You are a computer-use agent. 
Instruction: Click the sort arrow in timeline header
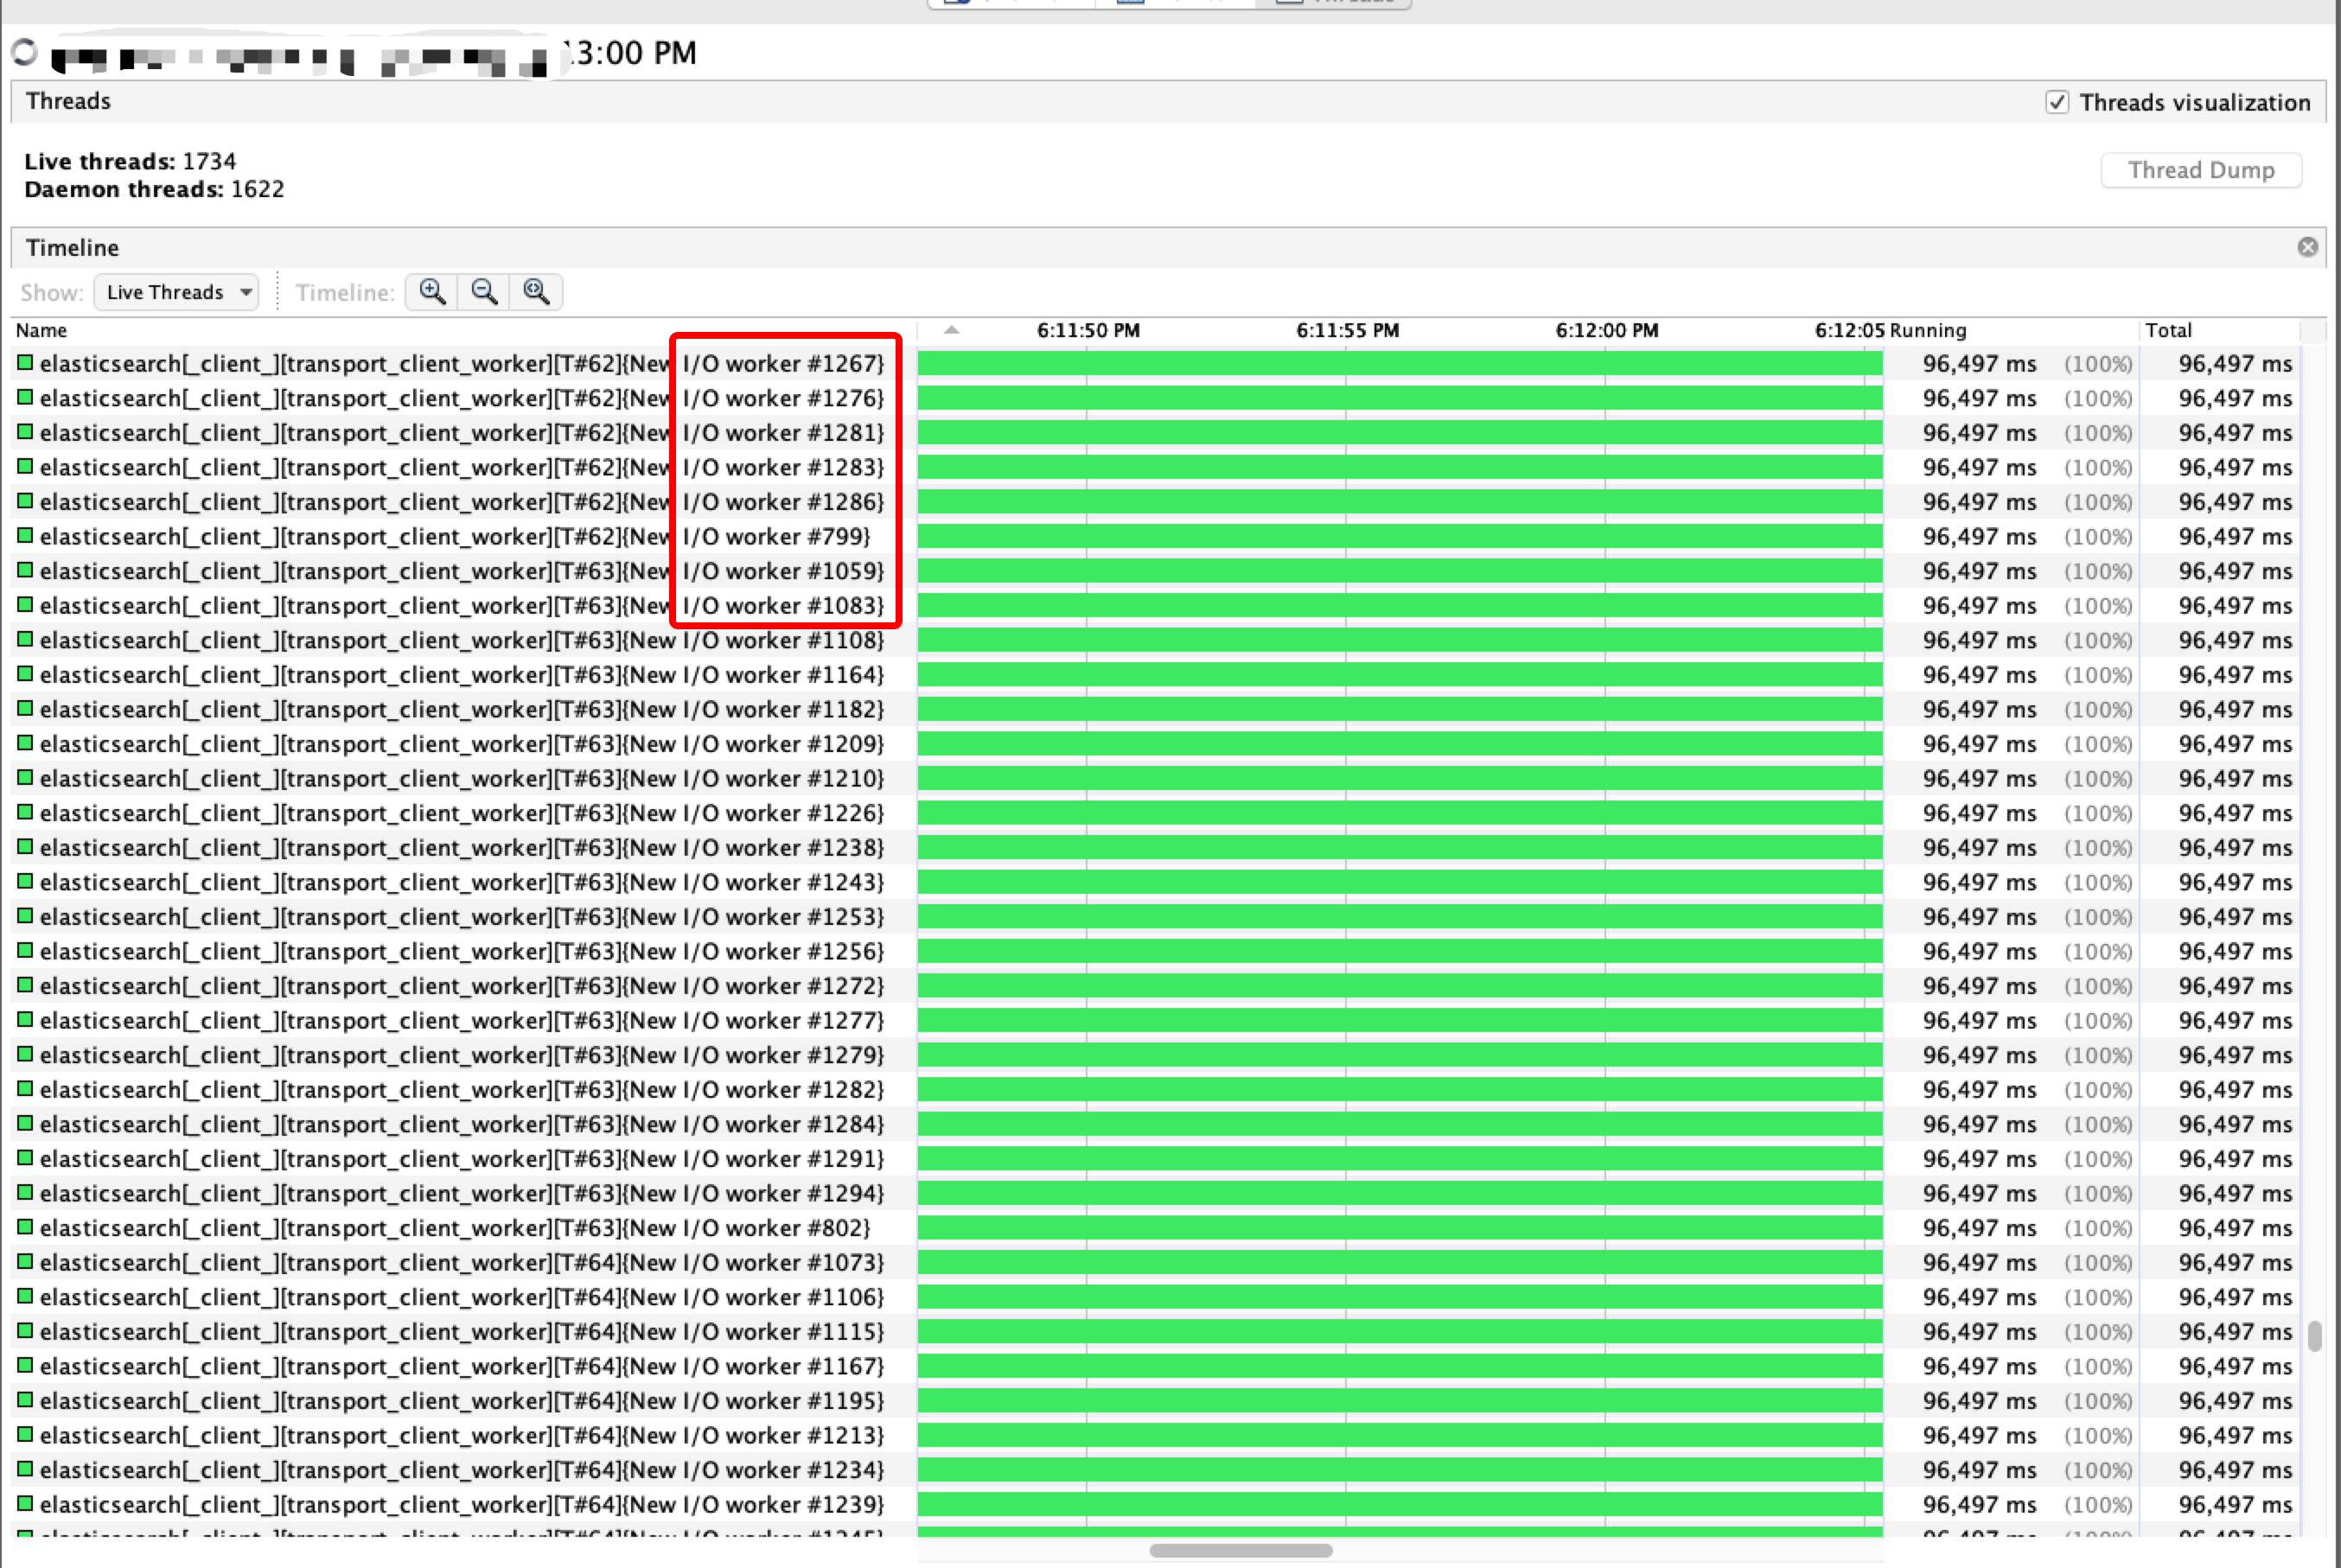click(951, 330)
